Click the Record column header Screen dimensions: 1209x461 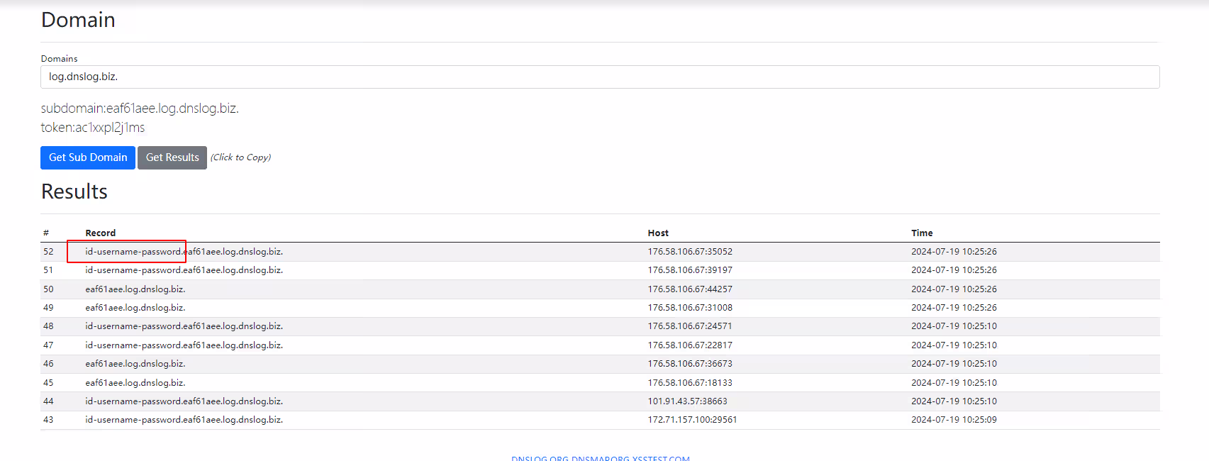click(x=101, y=233)
